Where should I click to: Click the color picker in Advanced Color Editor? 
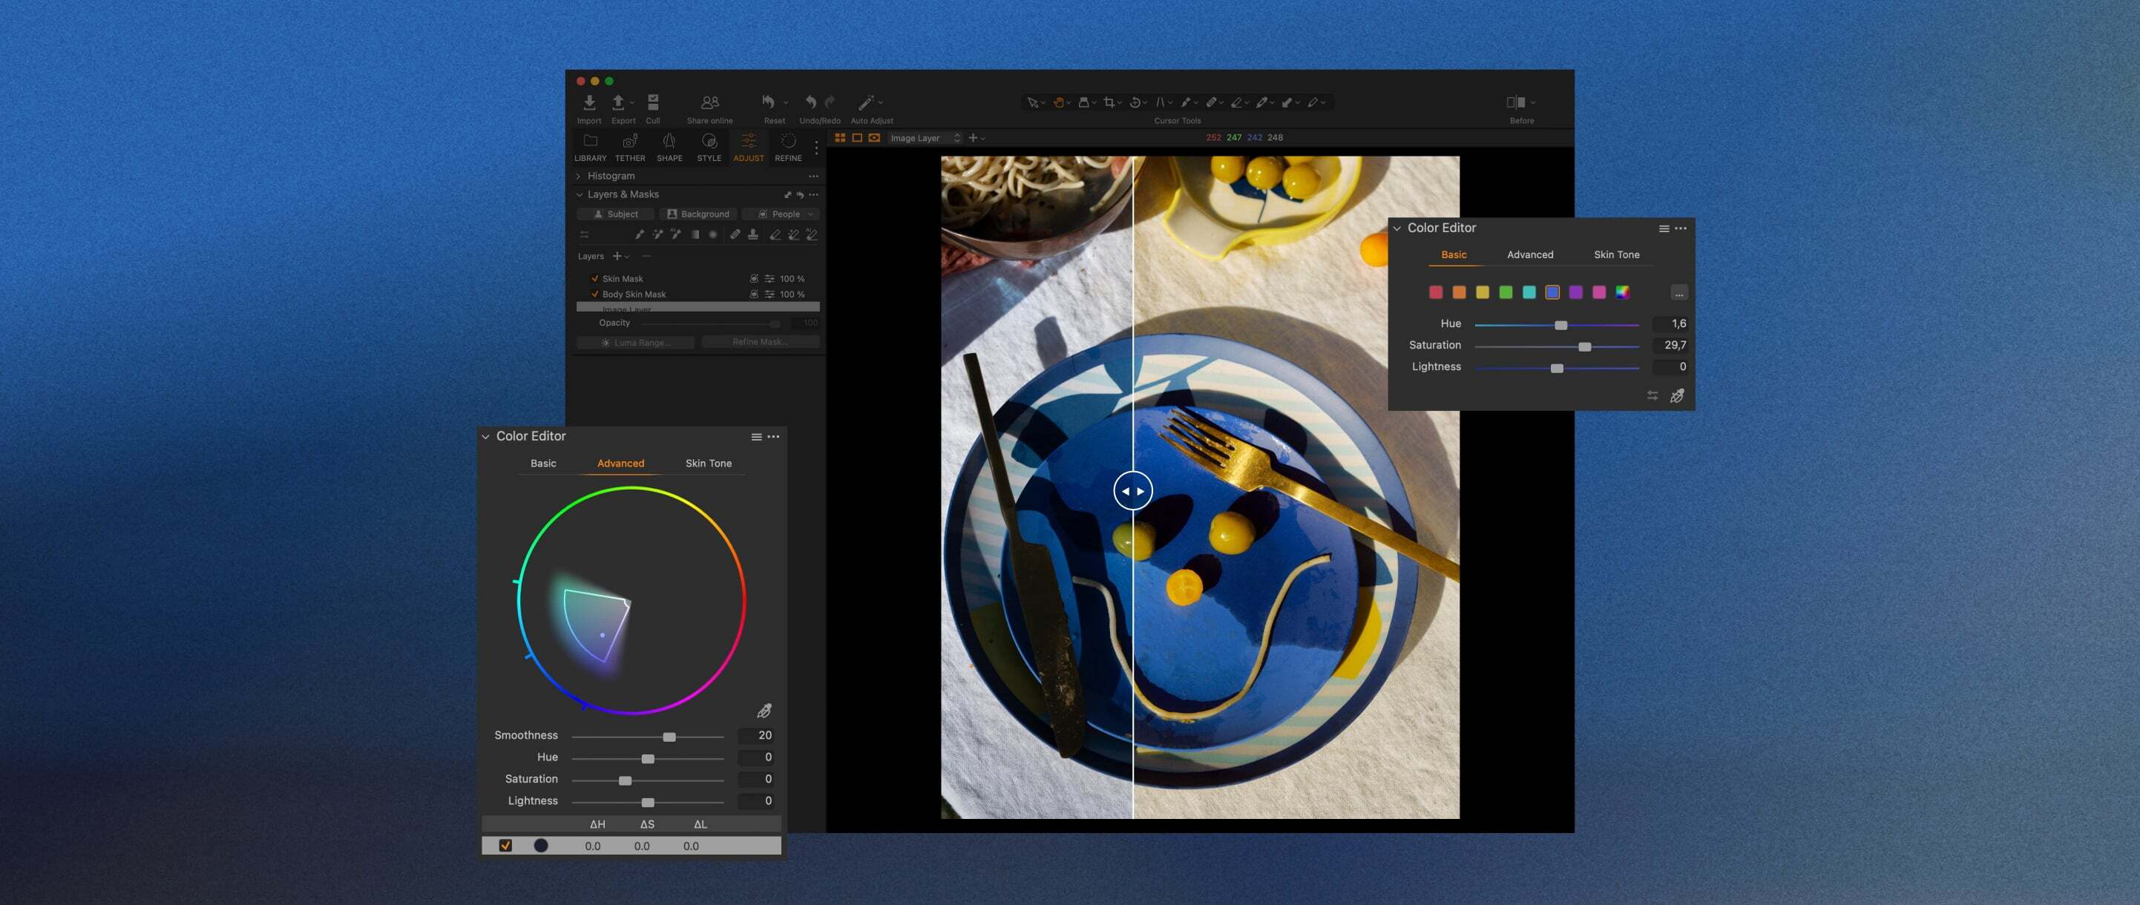point(764,711)
